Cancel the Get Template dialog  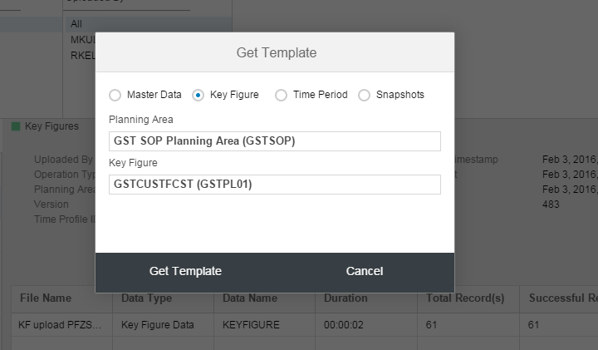[365, 271]
